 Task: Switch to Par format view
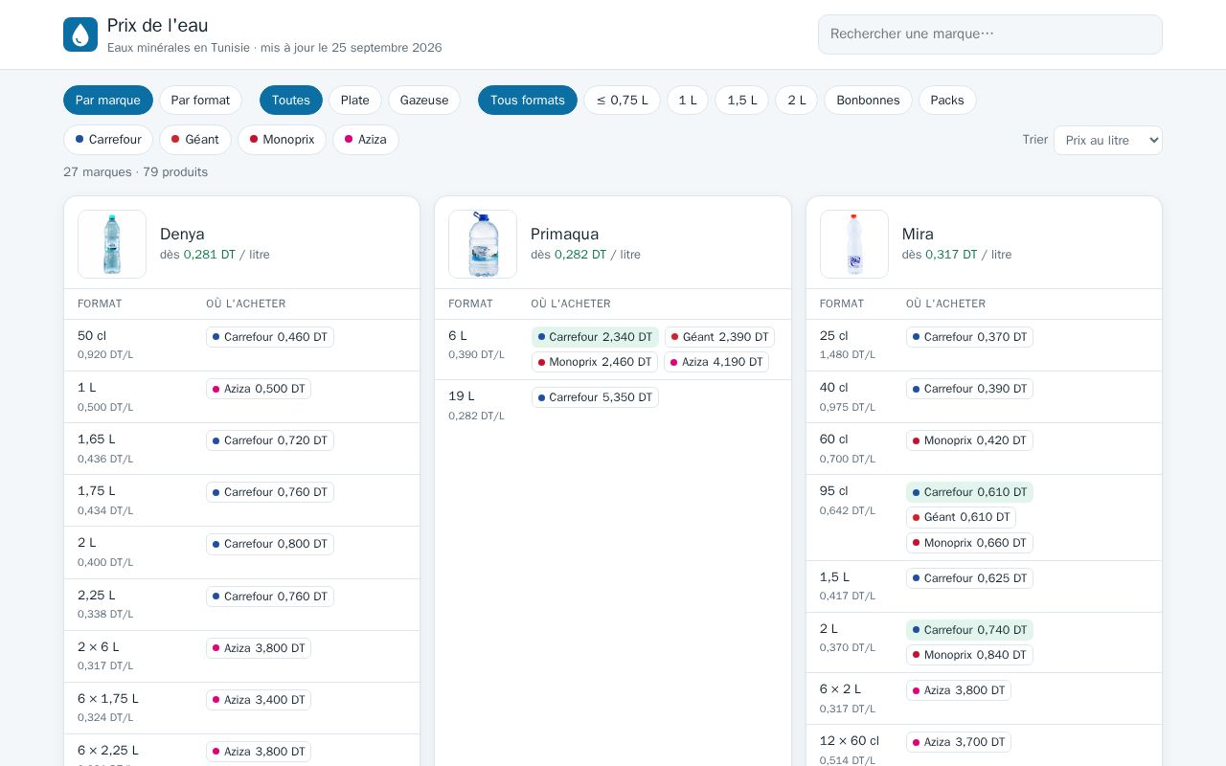click(200, 100)
